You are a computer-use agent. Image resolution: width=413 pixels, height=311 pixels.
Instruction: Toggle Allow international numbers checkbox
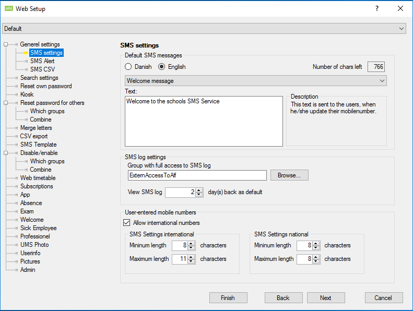pyautogui.click(x=127, y=223)
